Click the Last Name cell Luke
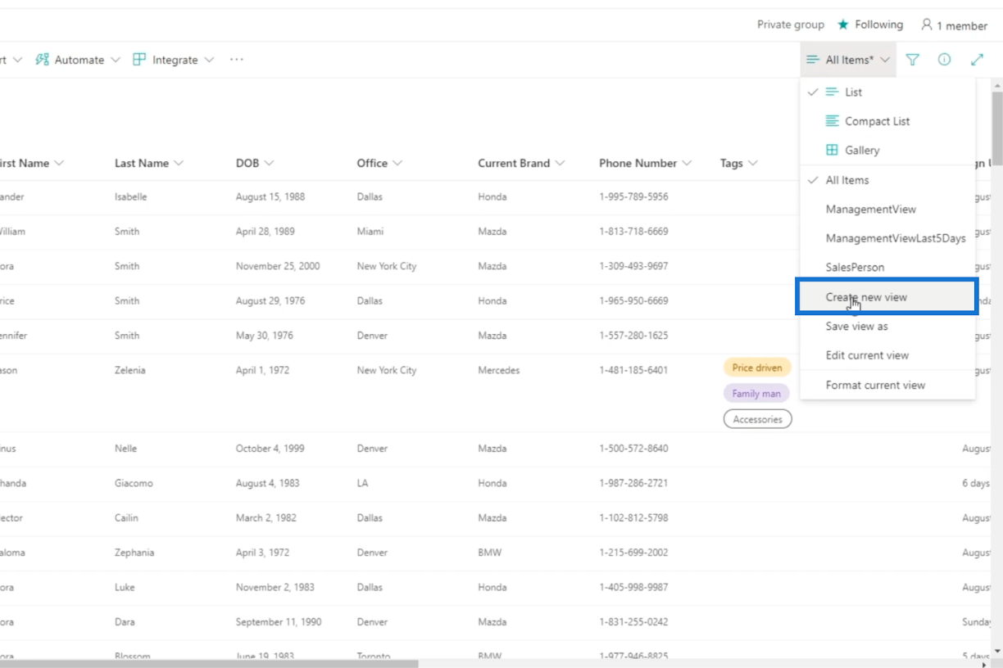The width and height of the screenshot is (1003, 668). coord(125,587)
